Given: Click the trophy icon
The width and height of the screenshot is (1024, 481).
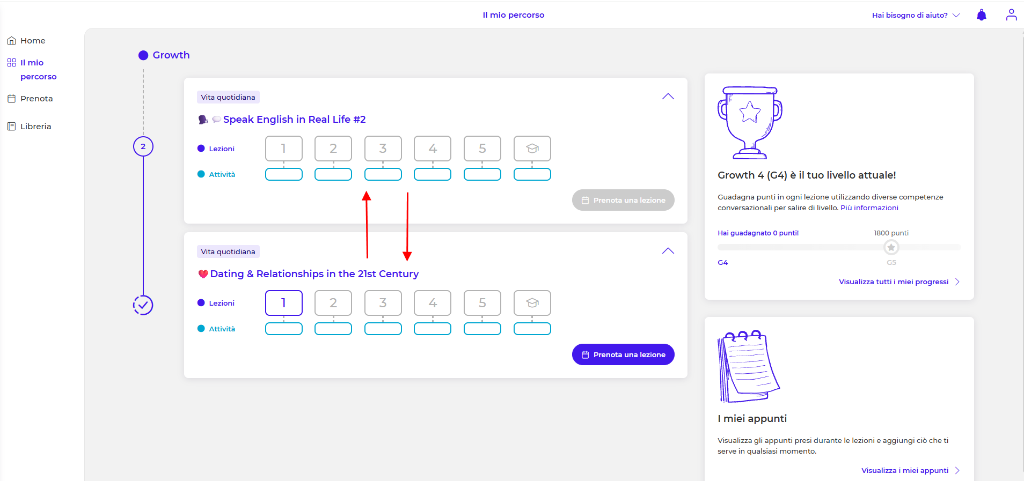Looking at the screenshot, I should [x=750, y=123].
